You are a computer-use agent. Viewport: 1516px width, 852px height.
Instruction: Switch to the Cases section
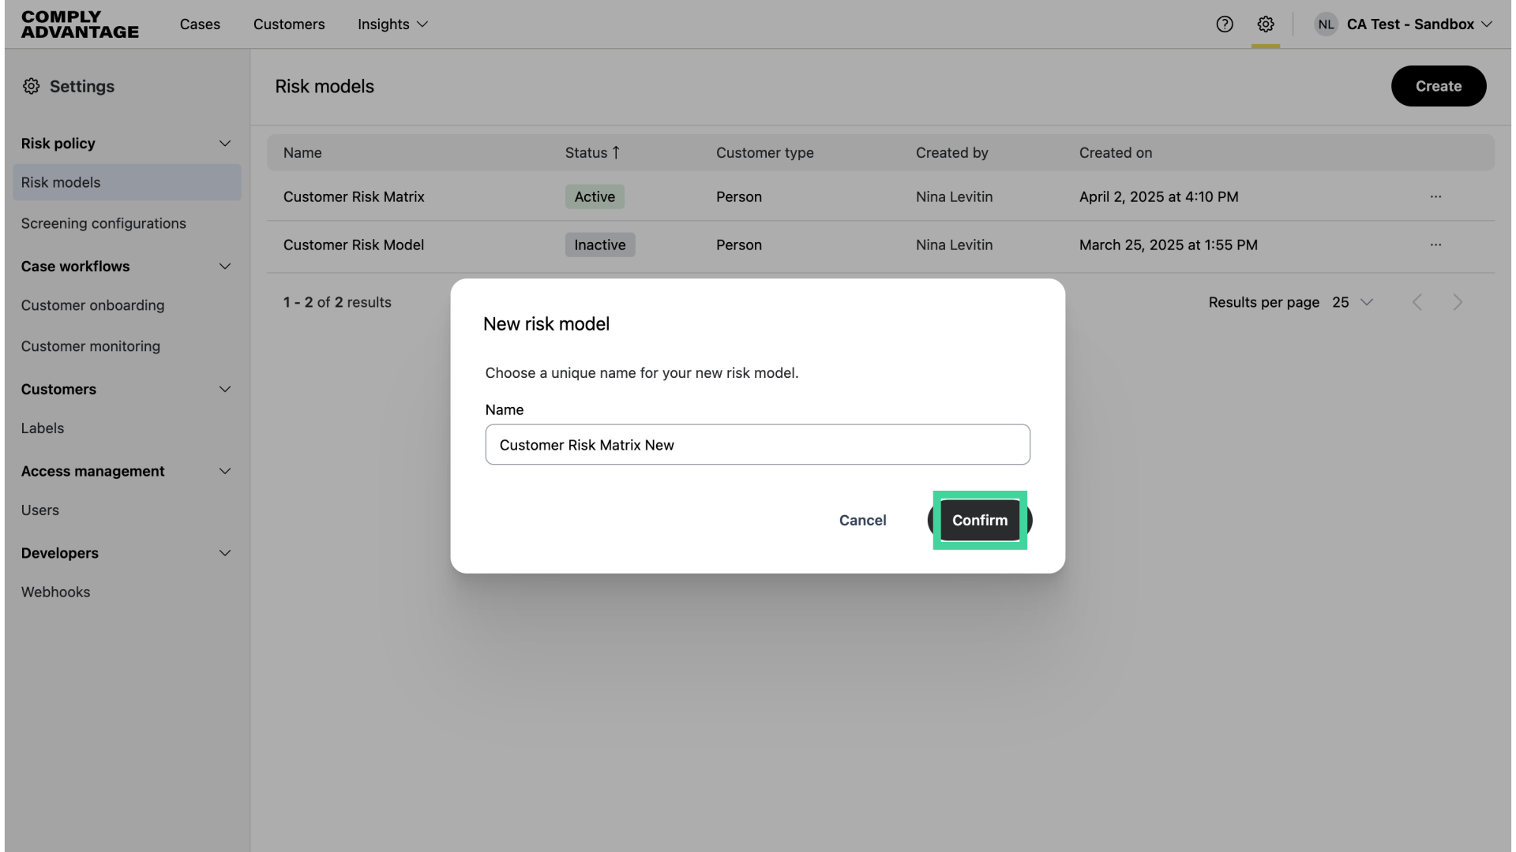tap(200, 24)
